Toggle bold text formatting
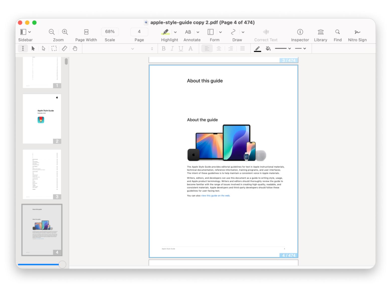391x289 pixels. [x=164, y=49]
